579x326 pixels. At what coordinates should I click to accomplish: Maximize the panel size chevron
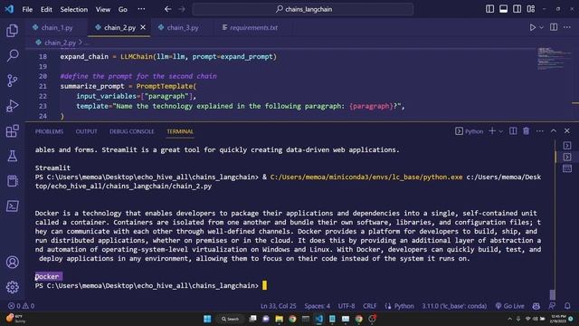pos(554,130)
